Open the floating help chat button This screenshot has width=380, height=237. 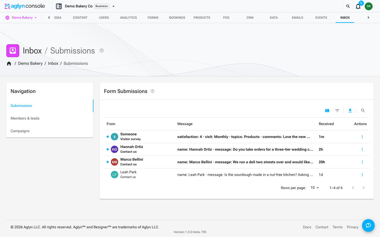click(x=368, y=225)
